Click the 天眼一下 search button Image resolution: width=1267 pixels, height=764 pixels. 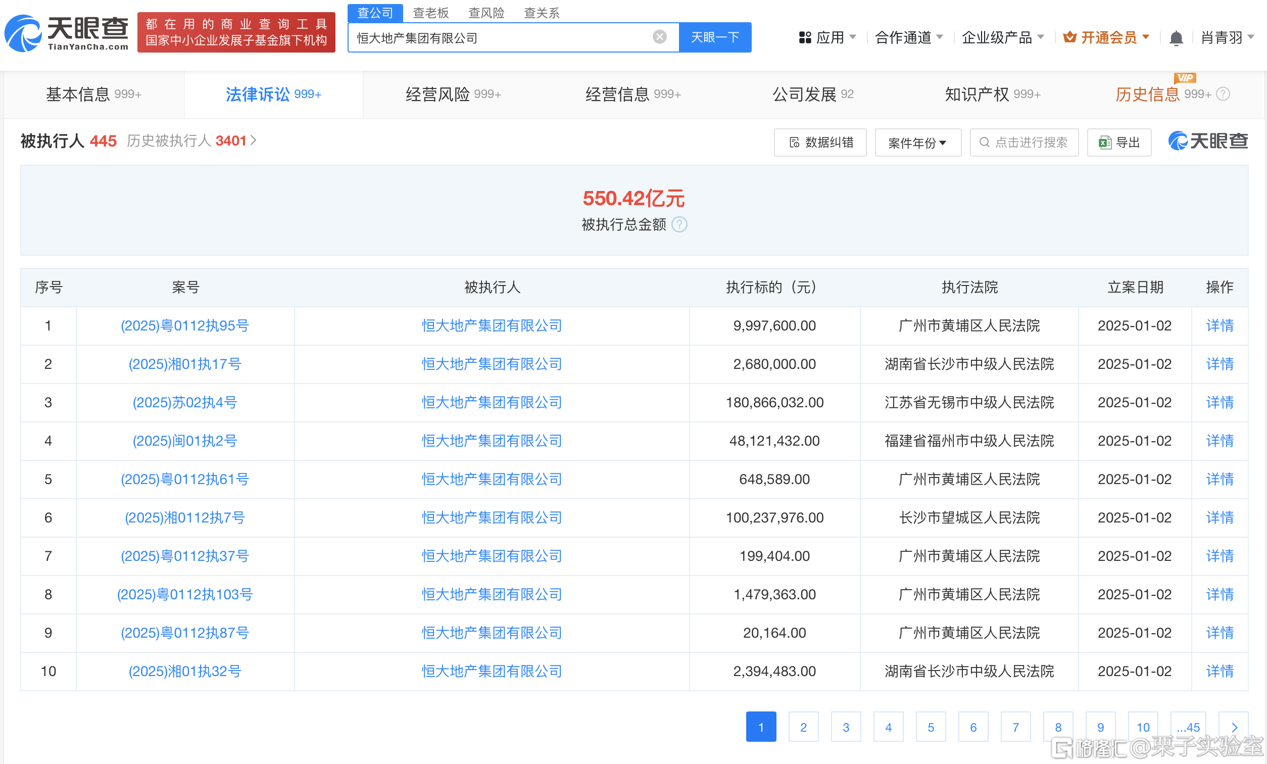point(715,37)
